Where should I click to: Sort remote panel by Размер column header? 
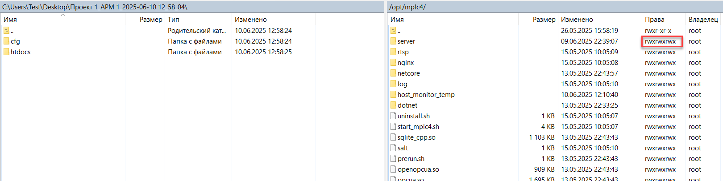544,20
